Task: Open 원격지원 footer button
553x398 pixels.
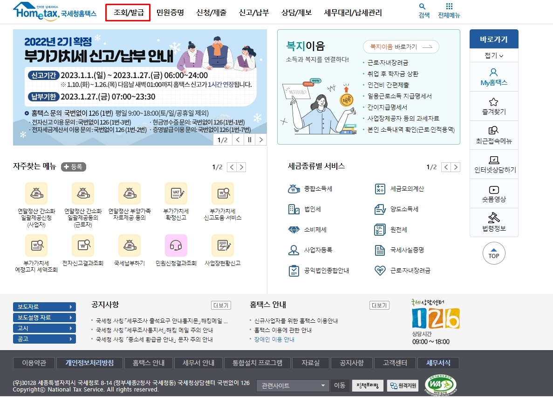Action: [x=403, y=386]
